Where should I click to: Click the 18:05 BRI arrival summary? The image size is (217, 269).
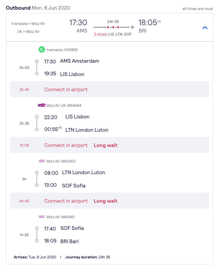click(149, 26)
